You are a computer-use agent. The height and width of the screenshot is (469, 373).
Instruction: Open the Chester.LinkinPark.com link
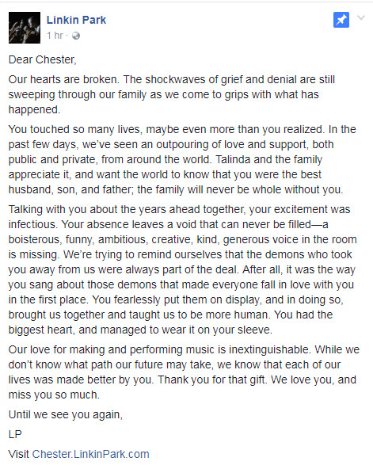click(x=90, y=454)
